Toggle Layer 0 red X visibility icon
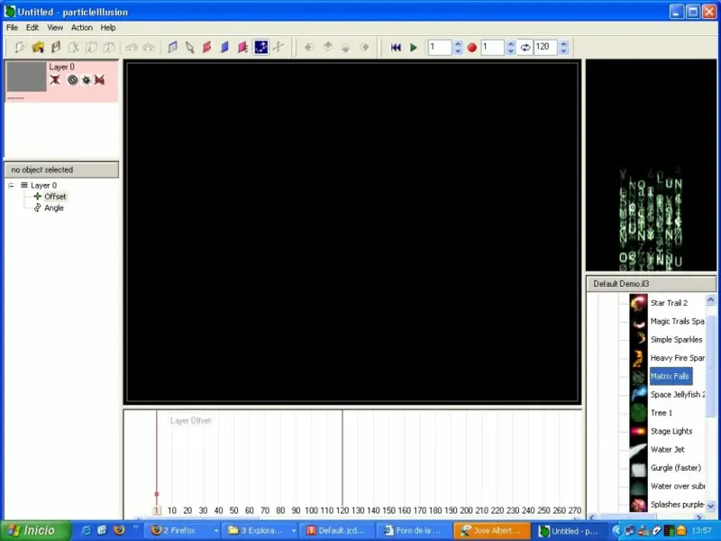This screenshot has height=541, width=721. 55,80
